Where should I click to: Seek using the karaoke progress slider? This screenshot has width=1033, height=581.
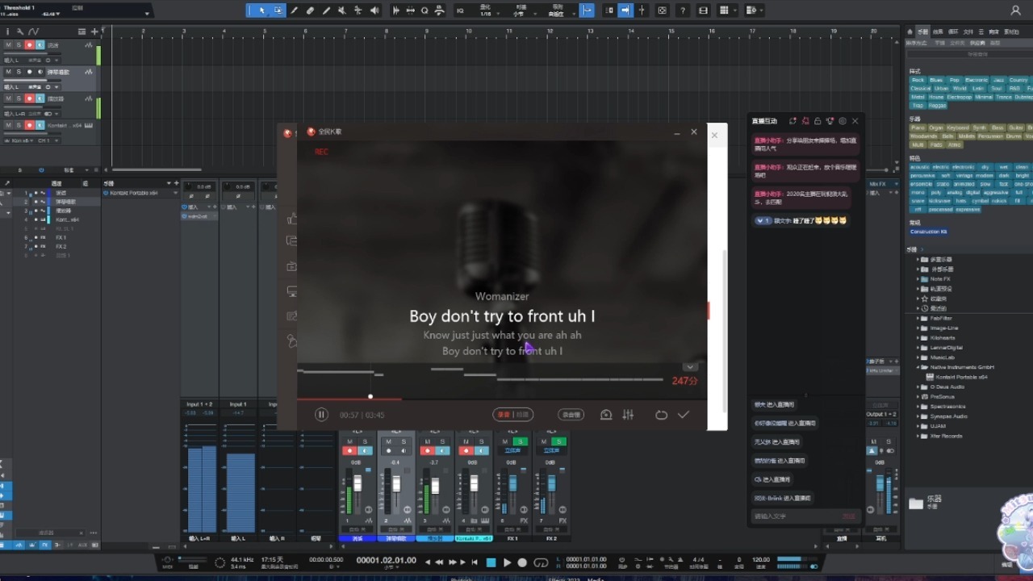click(x=370, y=397)
